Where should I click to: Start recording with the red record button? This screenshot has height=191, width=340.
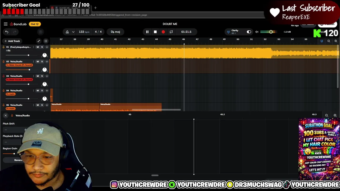163,32
